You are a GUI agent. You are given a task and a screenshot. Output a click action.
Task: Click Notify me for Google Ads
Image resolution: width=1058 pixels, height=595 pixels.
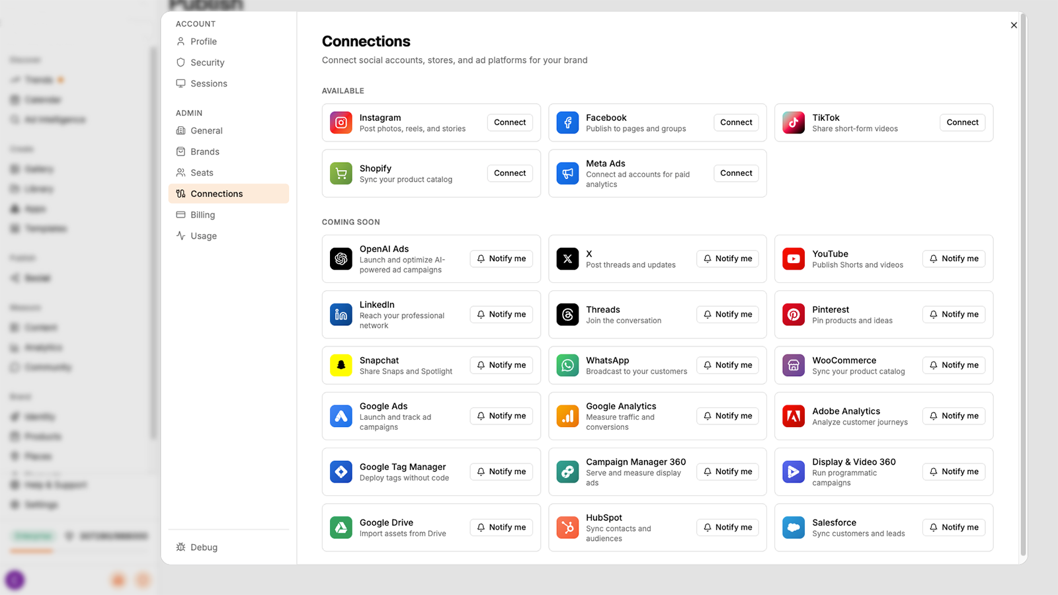[x=501, y=416]
